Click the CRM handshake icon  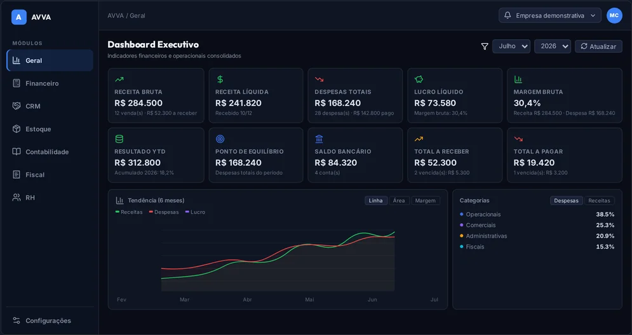coord(17,106)
